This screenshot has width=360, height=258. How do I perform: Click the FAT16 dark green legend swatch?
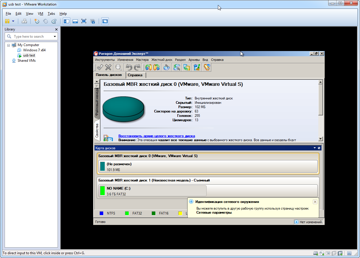pyautogui.click(x=153, y=213)
